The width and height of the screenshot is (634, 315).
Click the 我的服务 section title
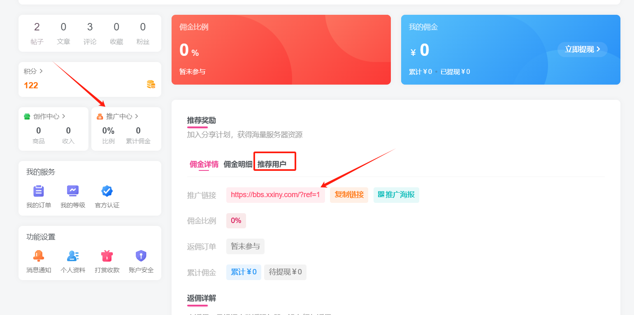[x=41, y=172]
